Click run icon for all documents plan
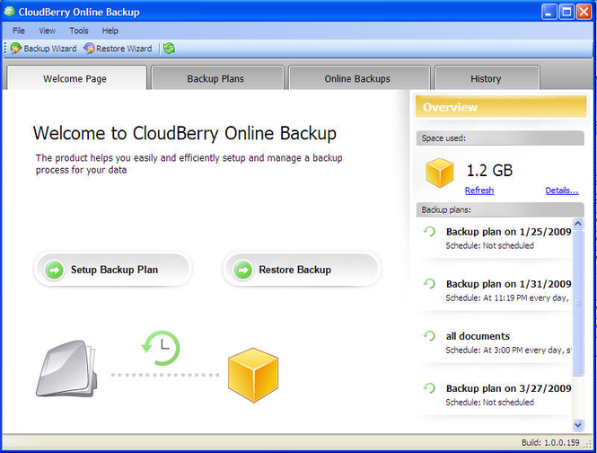Viewport: 597px width, 453px height. click(x=429, y=335)
